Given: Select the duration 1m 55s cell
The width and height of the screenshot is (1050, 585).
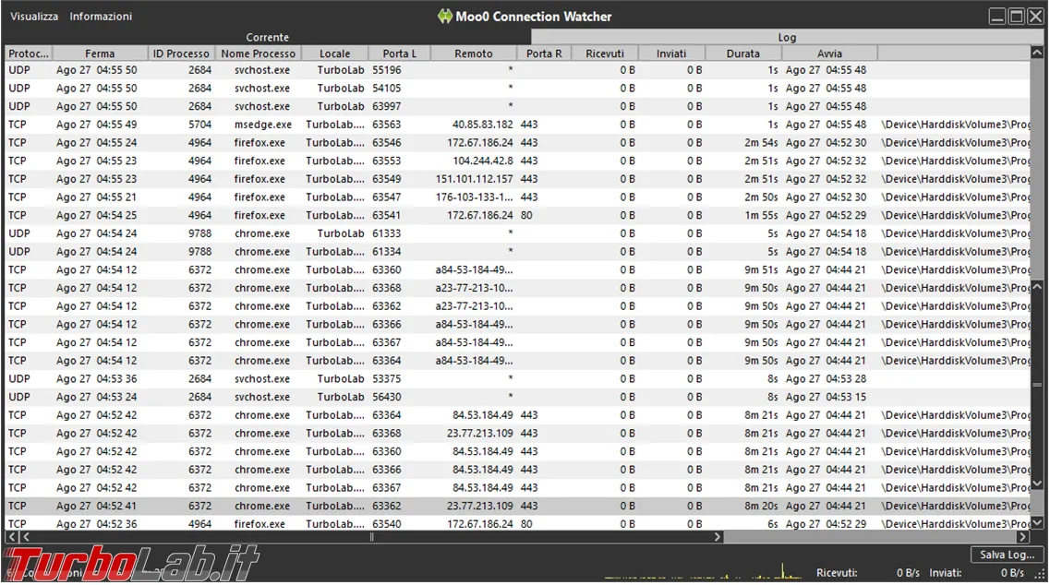Looking at the screenshot, I should 761,215.
